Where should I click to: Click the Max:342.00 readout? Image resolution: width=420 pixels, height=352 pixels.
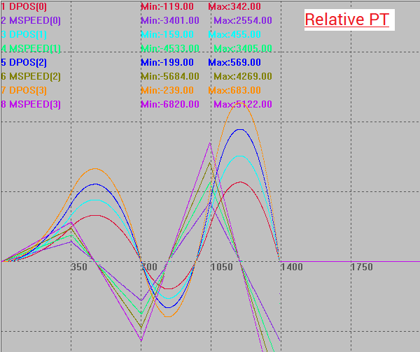[x=234, y=6]
